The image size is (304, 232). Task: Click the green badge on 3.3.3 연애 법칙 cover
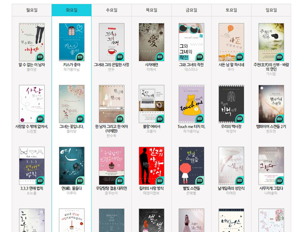tap(40, 181)
